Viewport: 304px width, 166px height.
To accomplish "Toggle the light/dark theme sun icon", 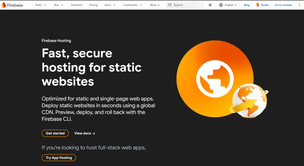I will click(210, 5).
